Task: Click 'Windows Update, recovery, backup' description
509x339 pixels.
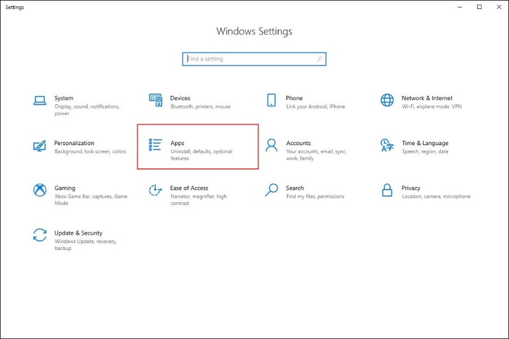Action: 85,245
